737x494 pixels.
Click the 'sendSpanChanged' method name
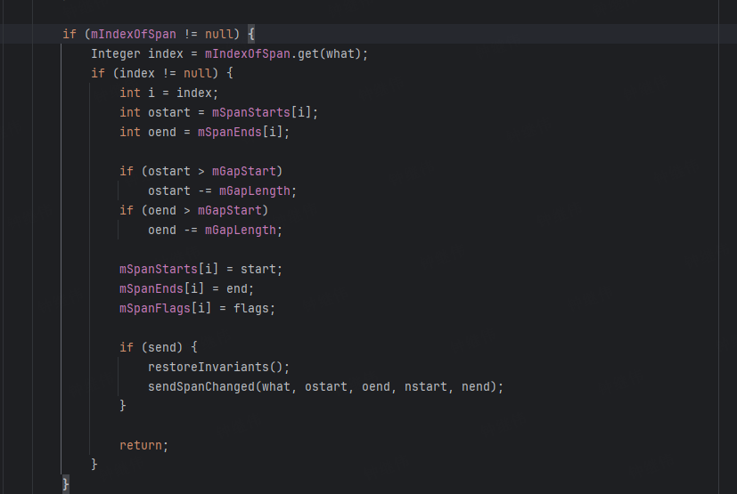[201, 386]
